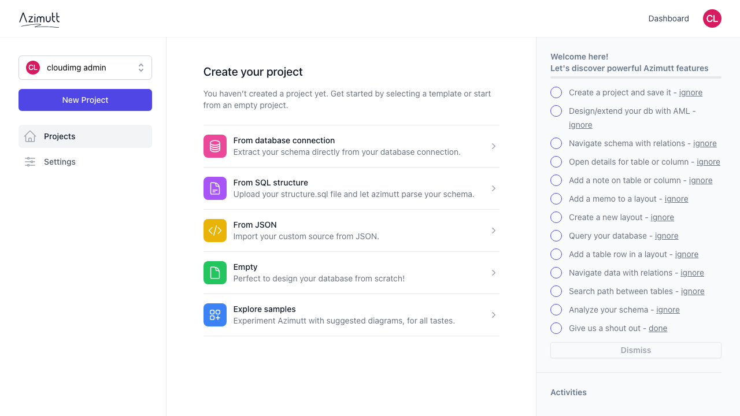Ignore 'Query your database' step
This screenshot has height=416, width=740.
point(667,236)
